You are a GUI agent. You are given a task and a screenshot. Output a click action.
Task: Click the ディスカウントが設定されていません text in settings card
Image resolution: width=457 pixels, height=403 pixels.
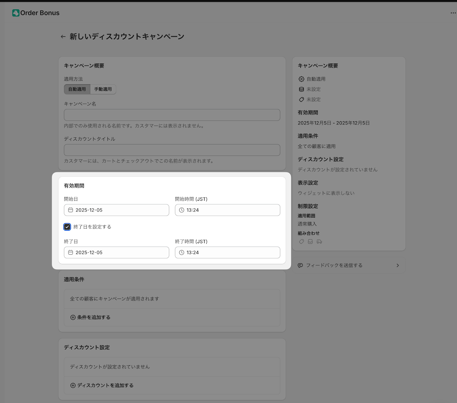[x=110, y=367]
